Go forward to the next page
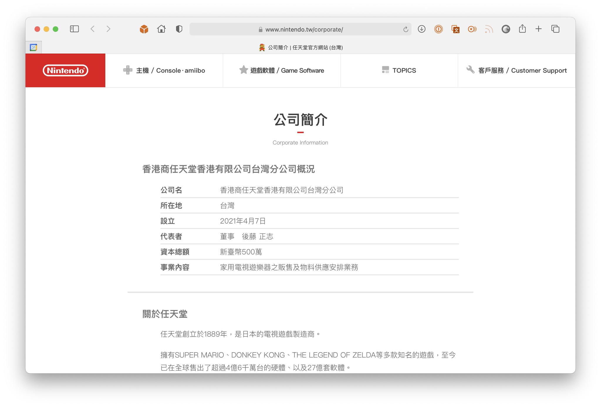The height and width of the screenshot is (407, 601). point(109,29)
